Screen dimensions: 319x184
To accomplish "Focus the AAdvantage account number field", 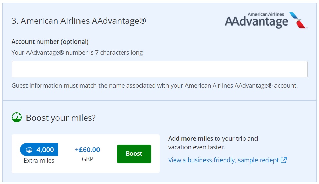I will [x=159, y=69].
